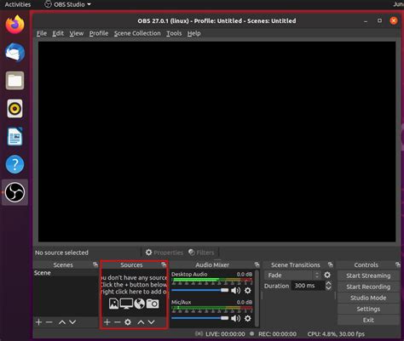
Task: Click the Exit button
Action: 368,320
